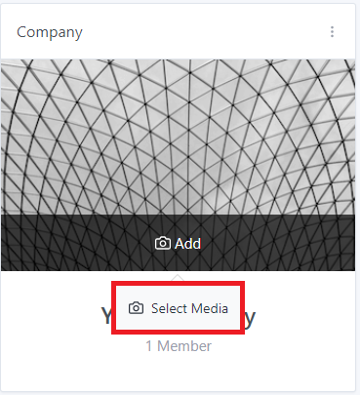
Task: Click the 1 Member link
Action: [179, 346]
